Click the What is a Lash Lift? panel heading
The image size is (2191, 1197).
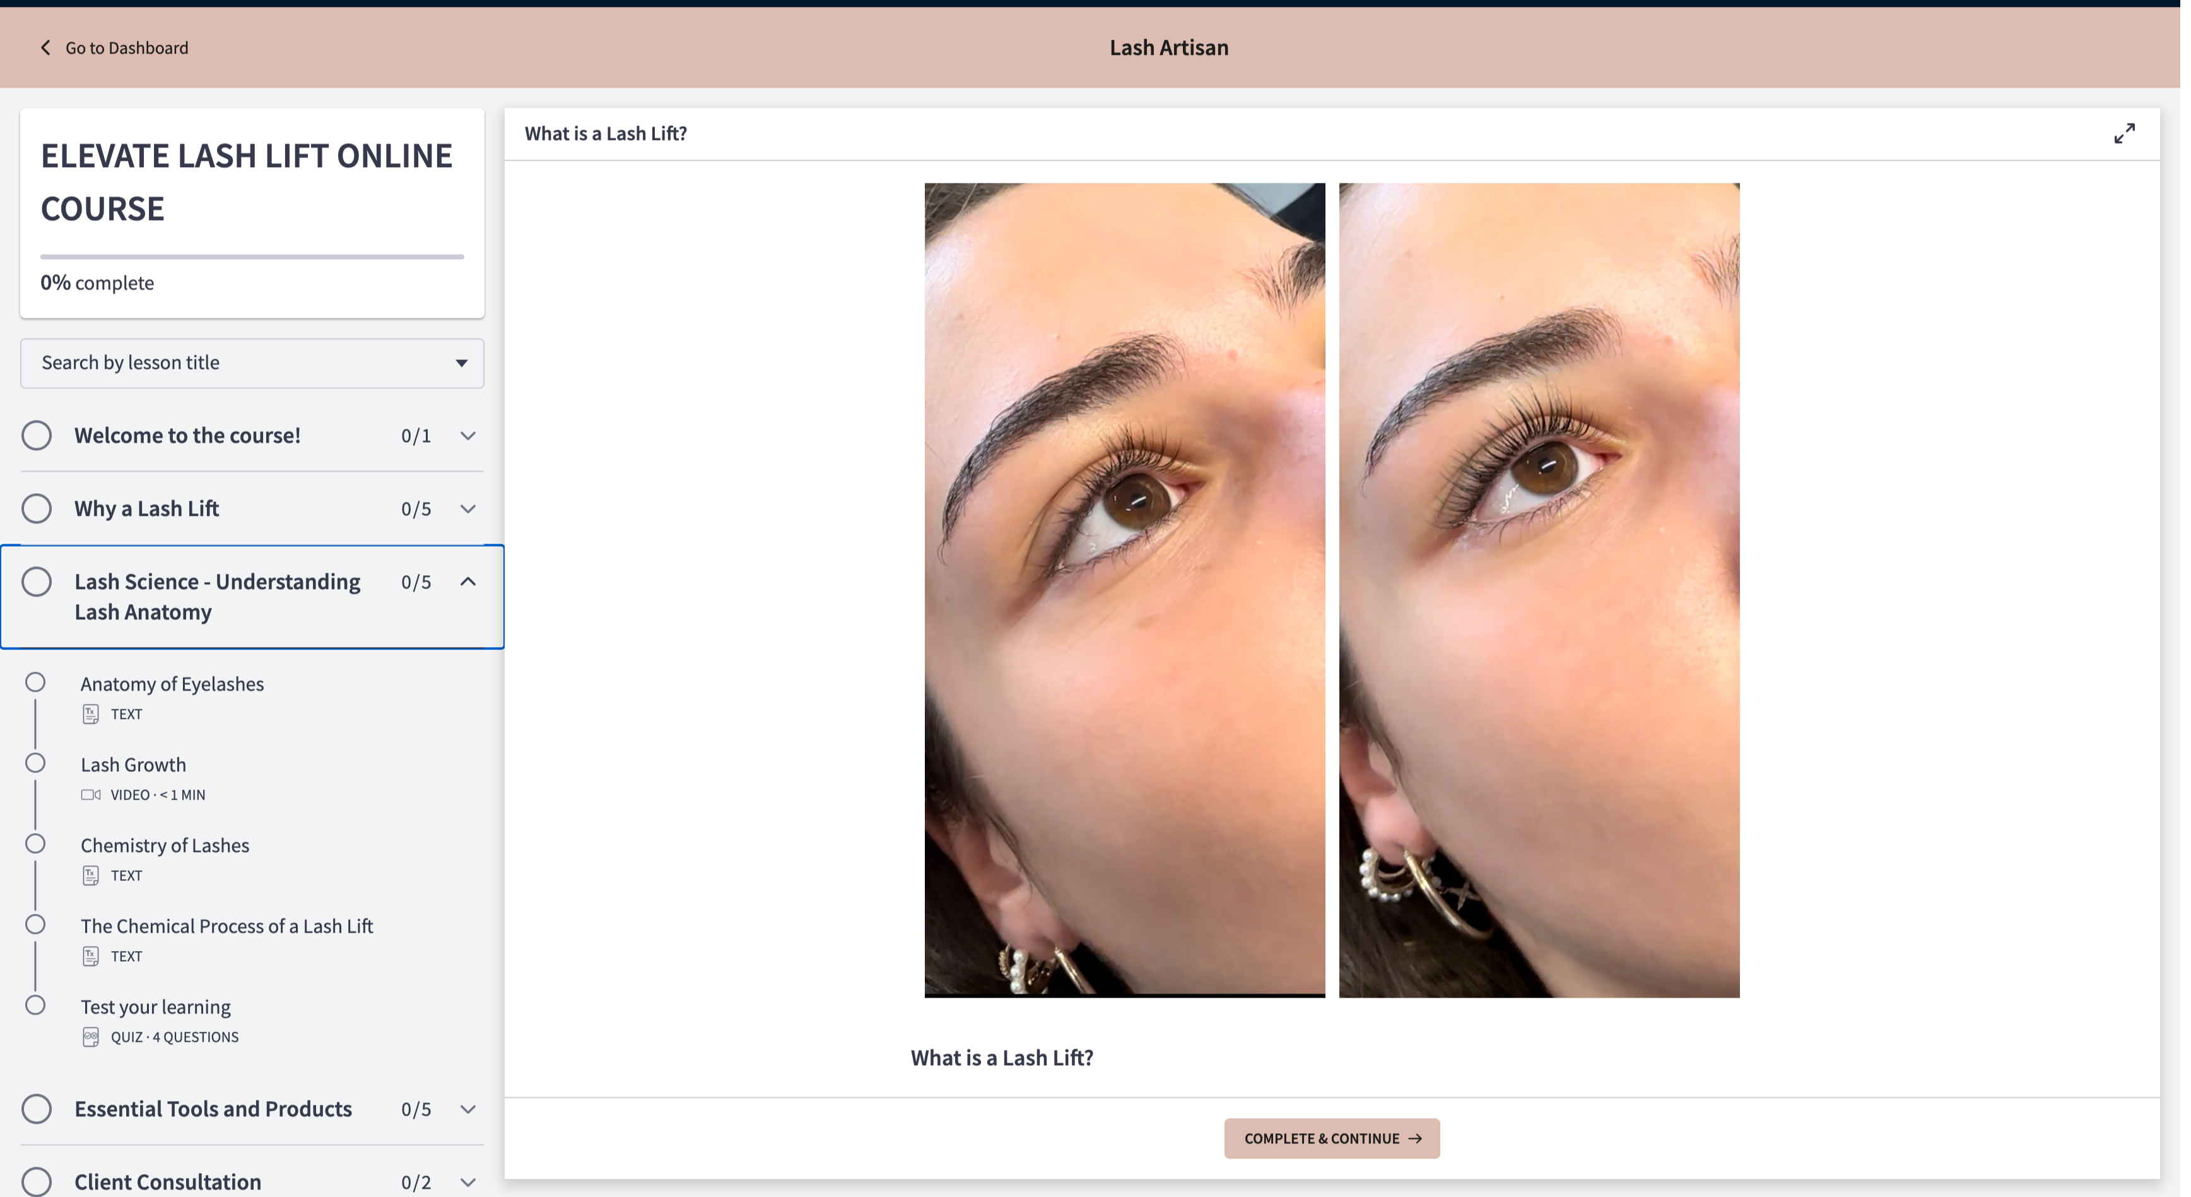[x=606, y=134]
